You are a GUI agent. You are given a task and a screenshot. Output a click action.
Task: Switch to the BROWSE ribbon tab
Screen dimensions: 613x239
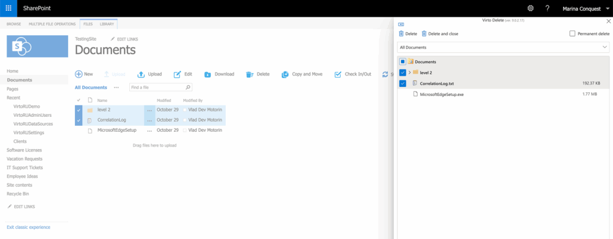(x=14, y=24)
